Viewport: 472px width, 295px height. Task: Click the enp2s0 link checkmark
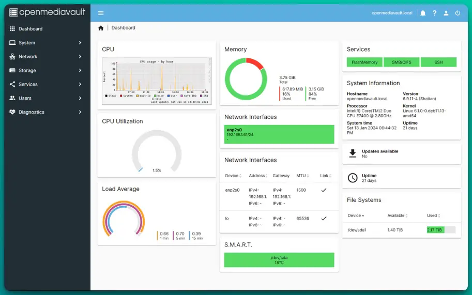tap(324, 190)
